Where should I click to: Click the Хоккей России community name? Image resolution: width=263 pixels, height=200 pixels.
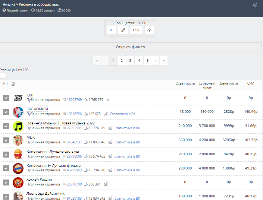[x=39, y=180]
